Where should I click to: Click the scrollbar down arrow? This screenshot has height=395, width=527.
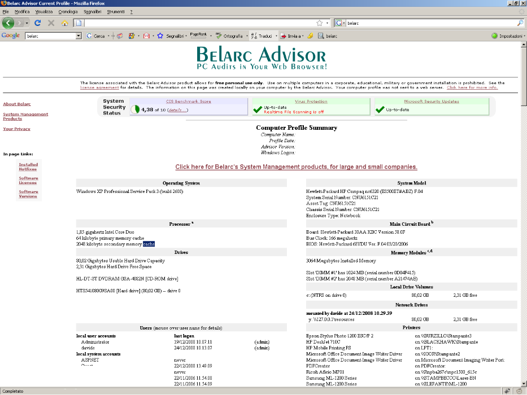coord(524,384)
